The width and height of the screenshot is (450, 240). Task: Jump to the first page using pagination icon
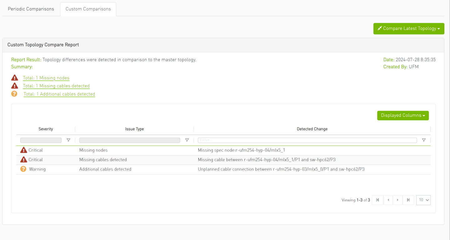[377, 200]
